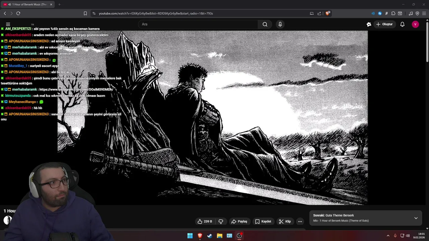
Task: Click the sparkle icon beside Oluştur
Action: tap(369, 24)
